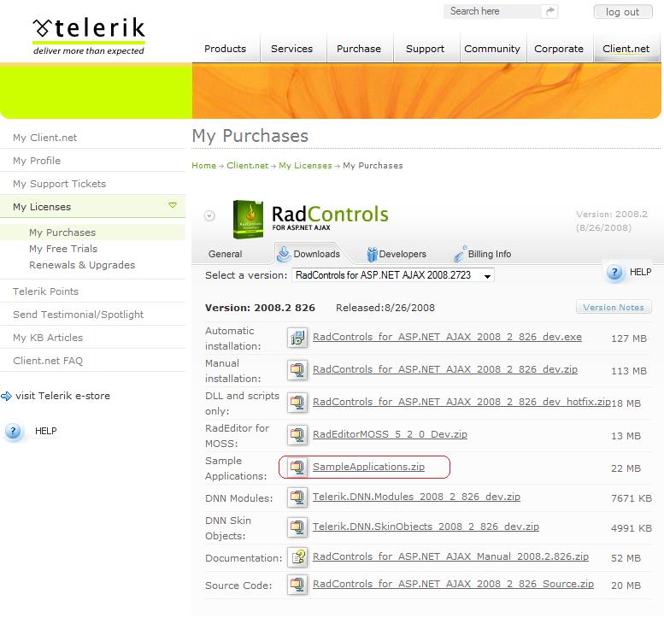Click the Developers tab gift icon

coord(372,254)
